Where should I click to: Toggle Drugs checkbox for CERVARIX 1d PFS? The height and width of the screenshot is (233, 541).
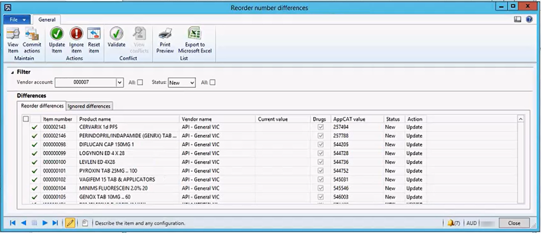321,127
